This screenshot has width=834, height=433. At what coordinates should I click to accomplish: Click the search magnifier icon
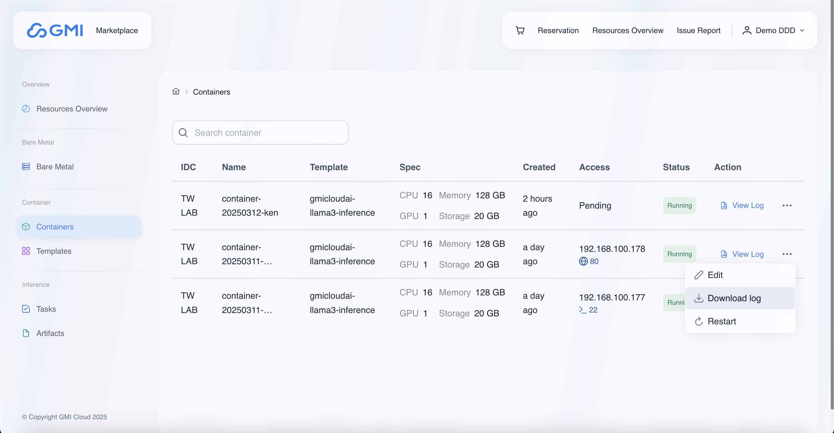(x=183, y=132)
